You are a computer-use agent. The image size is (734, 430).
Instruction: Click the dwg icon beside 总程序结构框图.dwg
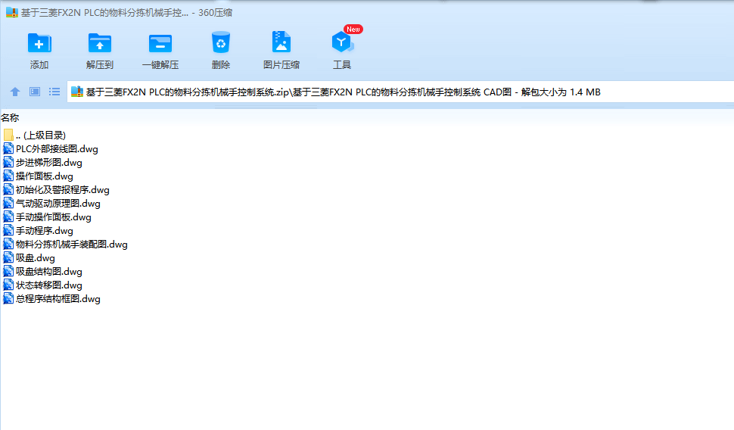click(8, 298)
